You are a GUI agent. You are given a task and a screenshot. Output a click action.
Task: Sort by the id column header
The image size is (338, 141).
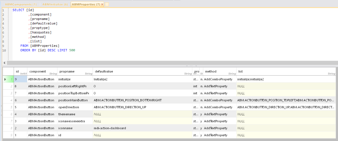[x=21, y=71]
